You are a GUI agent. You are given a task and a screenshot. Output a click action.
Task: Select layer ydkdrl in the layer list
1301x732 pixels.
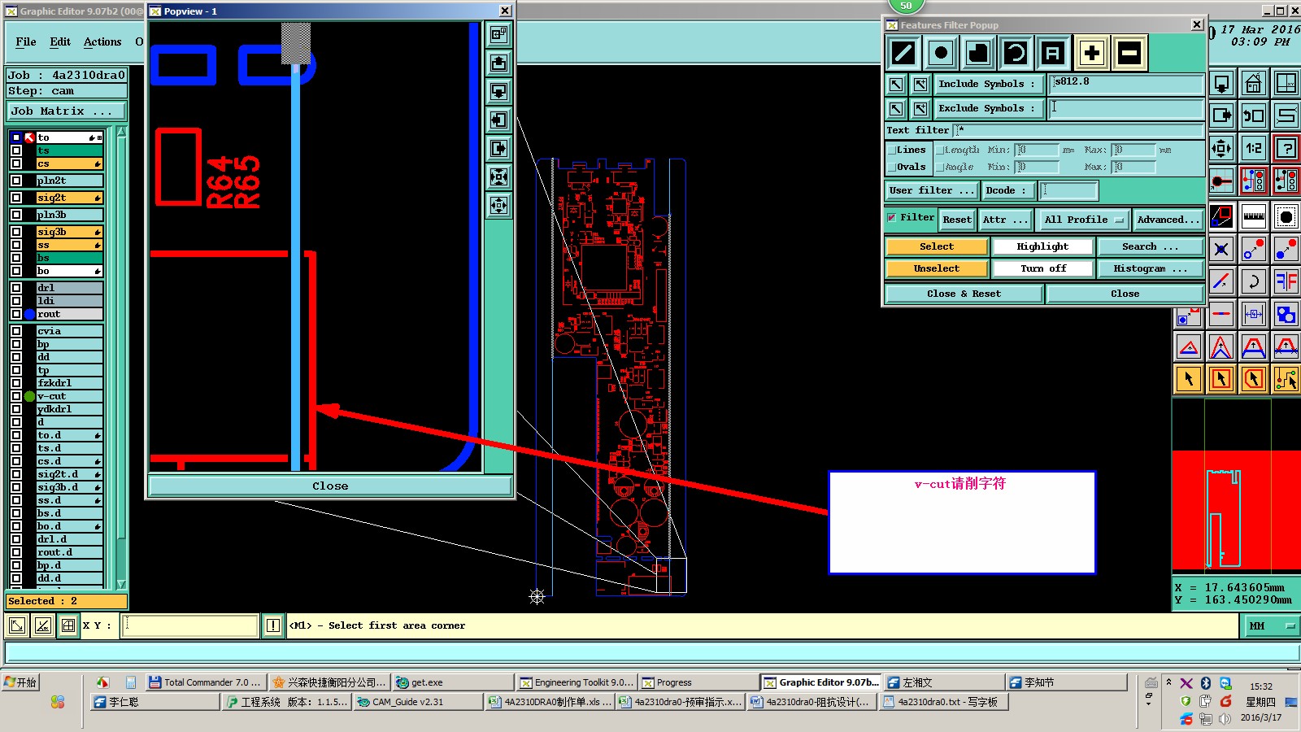click(x=69, y=409)
